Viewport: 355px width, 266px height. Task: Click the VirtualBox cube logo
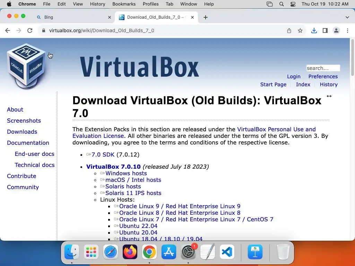point(26,66)
